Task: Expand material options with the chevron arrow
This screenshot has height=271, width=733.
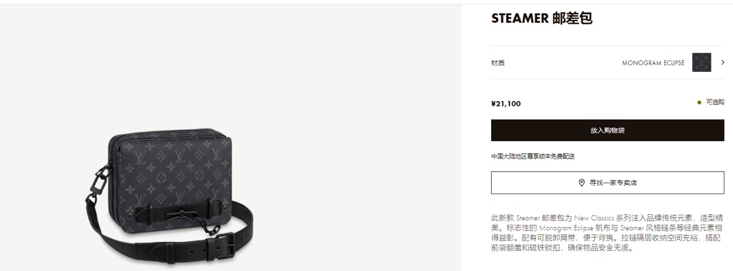Action: (722, 62)
